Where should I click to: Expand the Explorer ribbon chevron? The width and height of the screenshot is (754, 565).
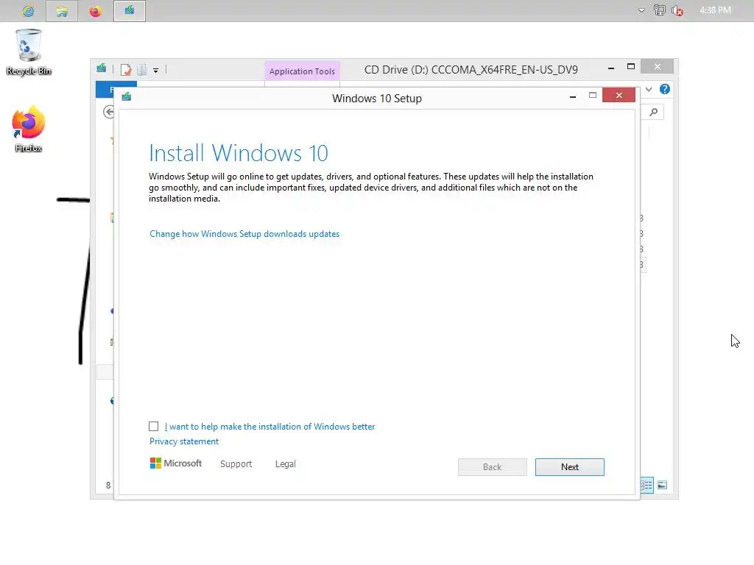[x=649, y=89]
